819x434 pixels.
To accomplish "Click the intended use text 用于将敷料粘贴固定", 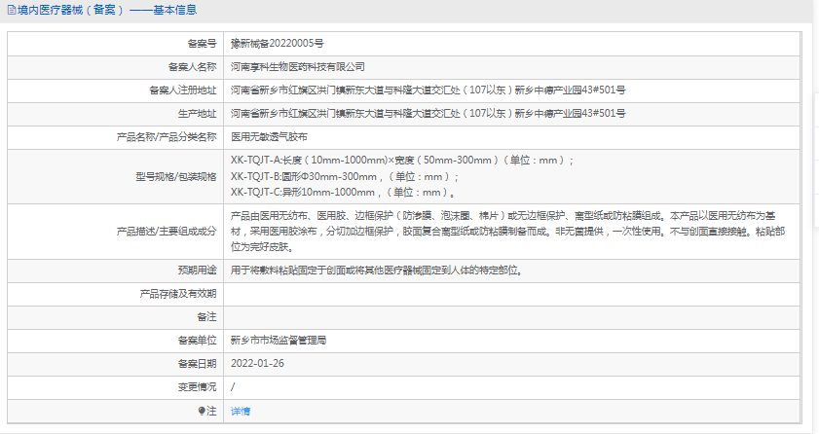I will pos(377,271).
